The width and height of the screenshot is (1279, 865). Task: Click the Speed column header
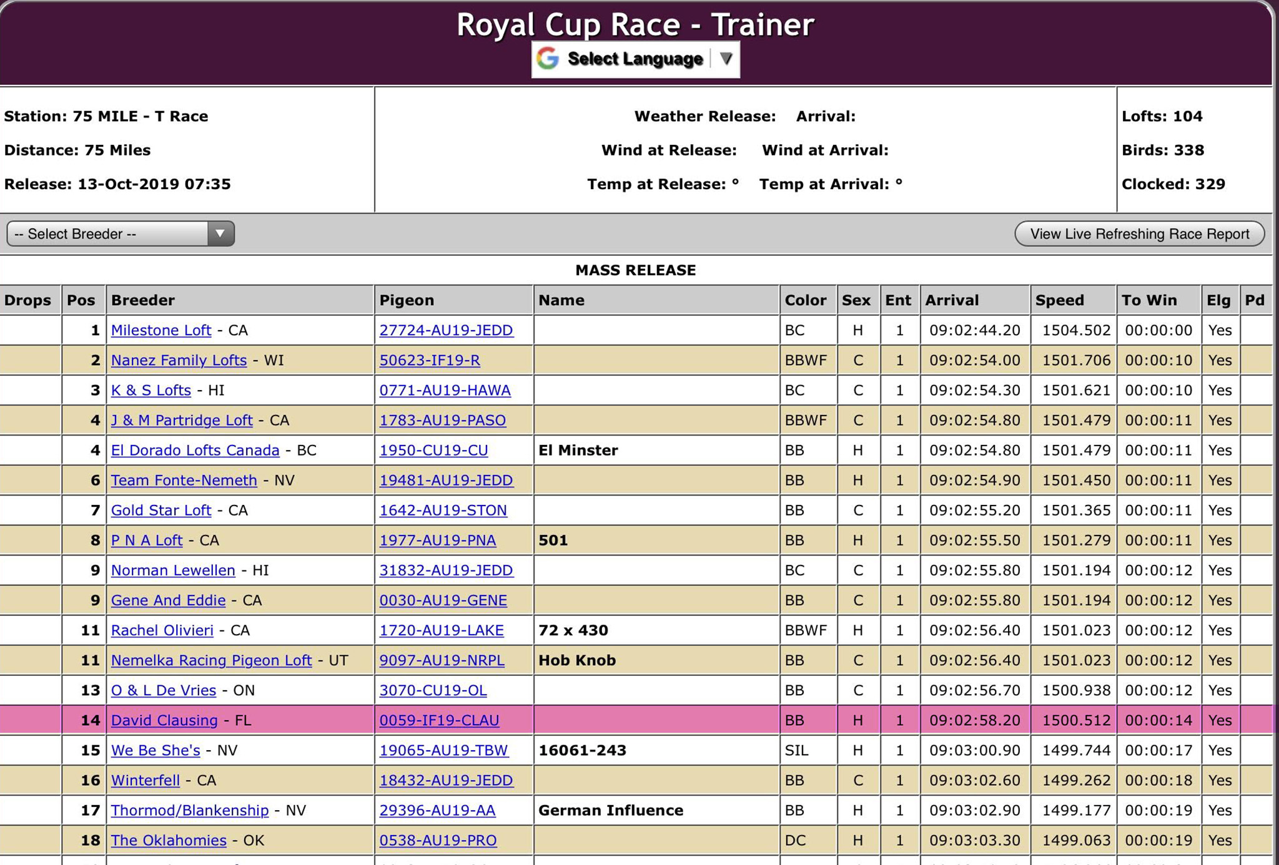[x=1059, y=300]
